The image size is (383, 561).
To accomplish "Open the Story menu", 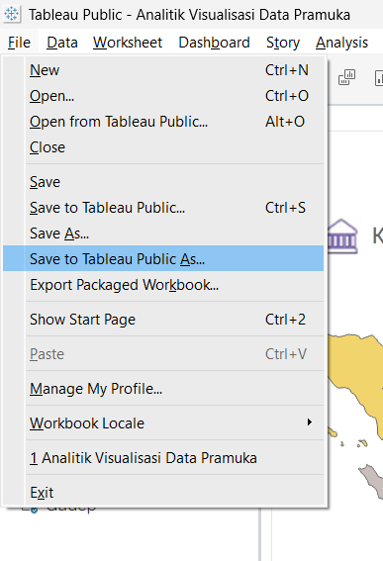I will click(283, 43).
